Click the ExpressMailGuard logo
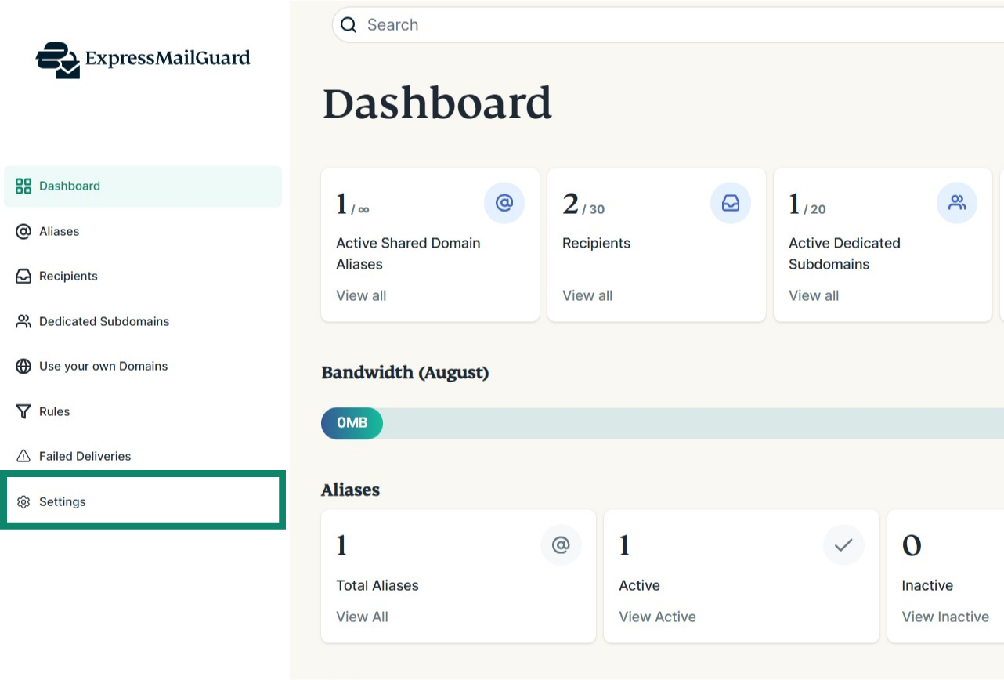This screenshot has height=680, width=1004. tap(143, 59)
